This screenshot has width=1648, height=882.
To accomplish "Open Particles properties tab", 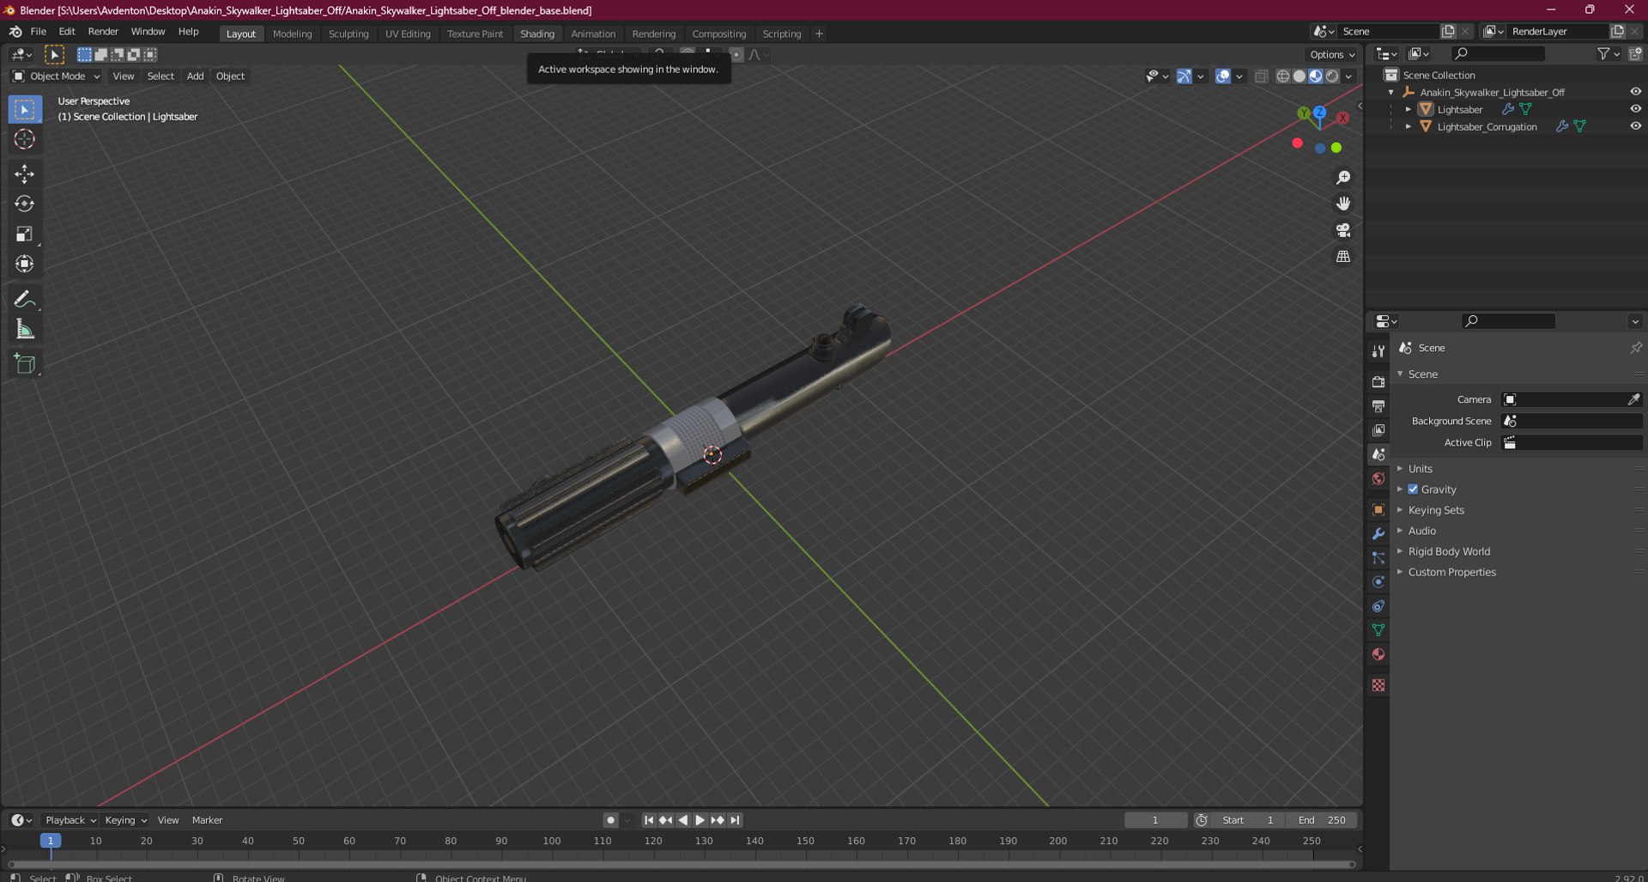I will [x=1378, y=557].
